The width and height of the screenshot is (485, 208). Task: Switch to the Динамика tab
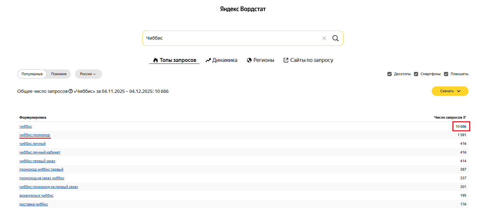[x=221, y=60]
